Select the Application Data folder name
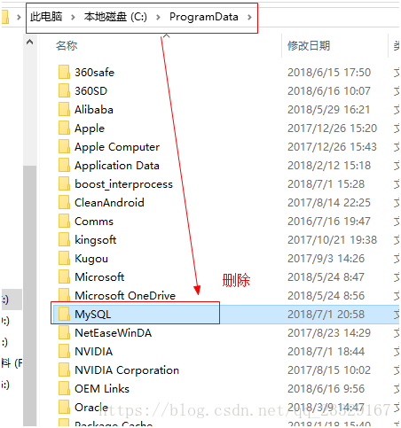Viewport: 401px width, 428px height. (117, 166)
